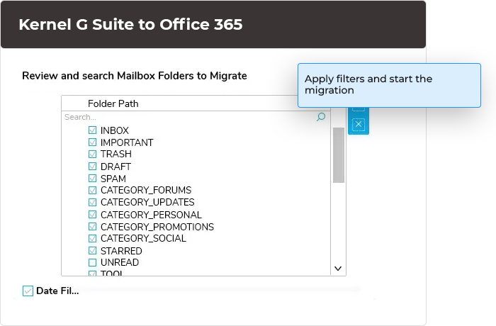Select the UNREAD folder name

(x=120, y=262)
